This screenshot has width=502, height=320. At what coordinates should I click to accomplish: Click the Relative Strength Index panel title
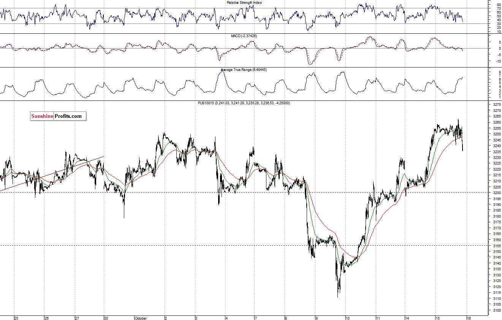[x=244, y=2]
